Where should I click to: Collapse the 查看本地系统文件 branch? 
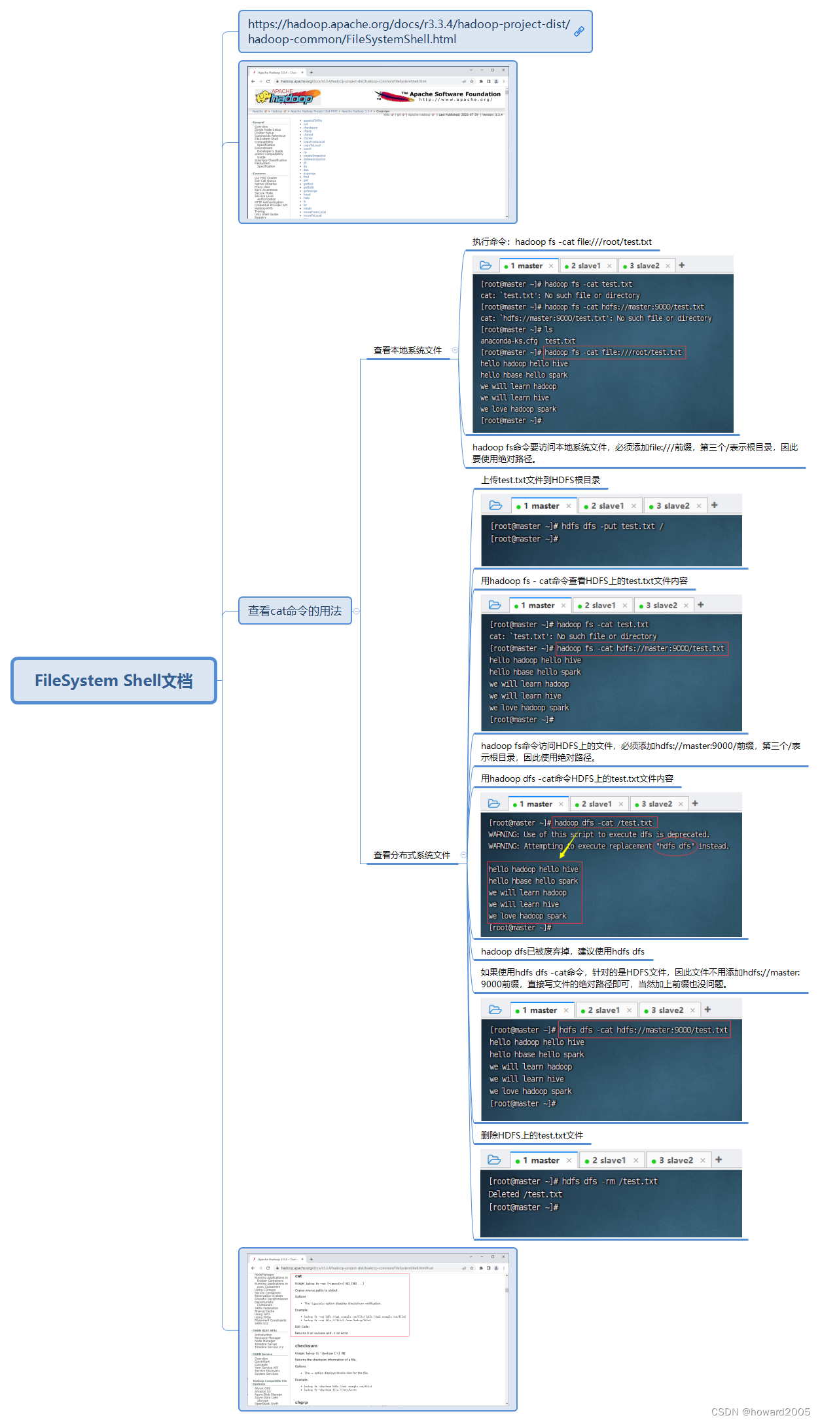(455, 350)
